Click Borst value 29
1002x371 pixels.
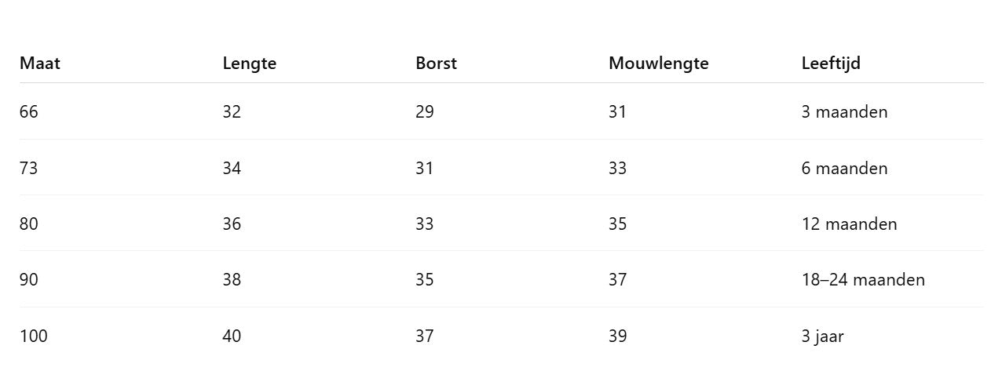click(x=424, y=112)
